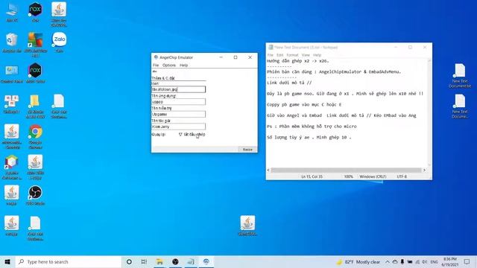The image size is (477, 268).
Task: Open the Options menu in AngelChip Emulator
Action: click(169, 66)
